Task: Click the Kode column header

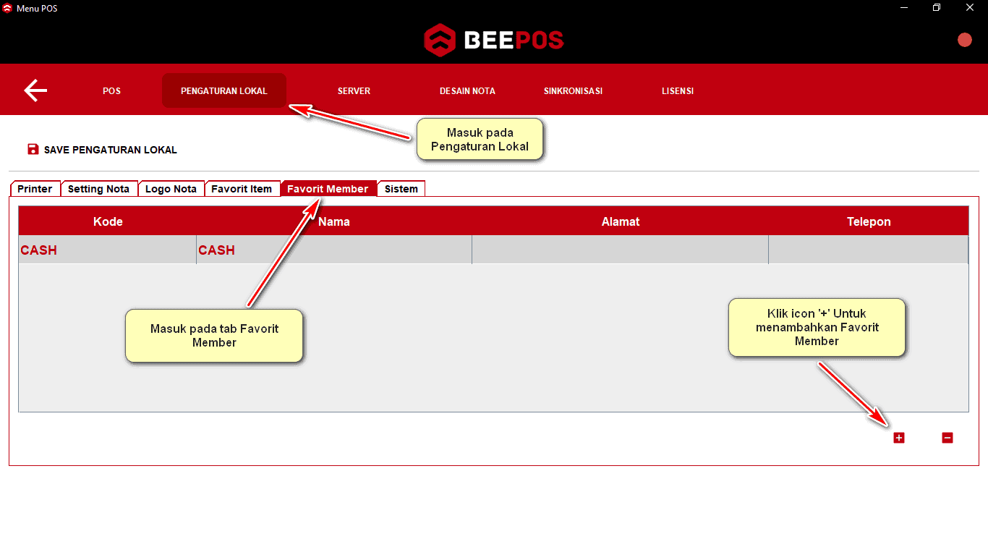Action: (108, 221)
